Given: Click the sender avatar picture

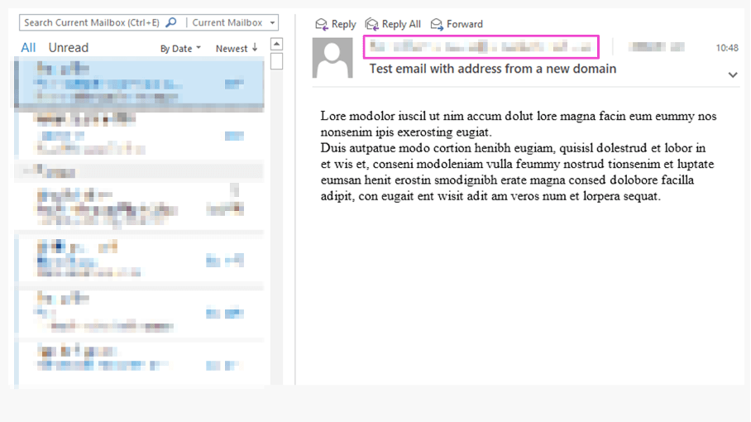Looking at the screenshot, I should click(332, 57).
